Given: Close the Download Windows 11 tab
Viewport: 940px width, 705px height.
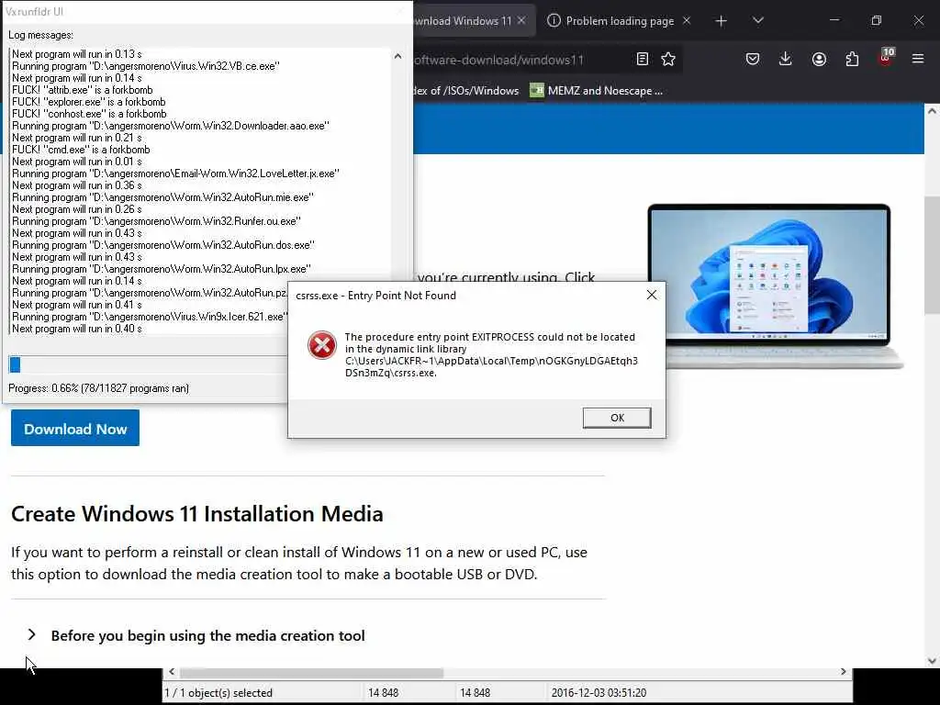Looking at the screenshot, I should click(x=521, y=20).
